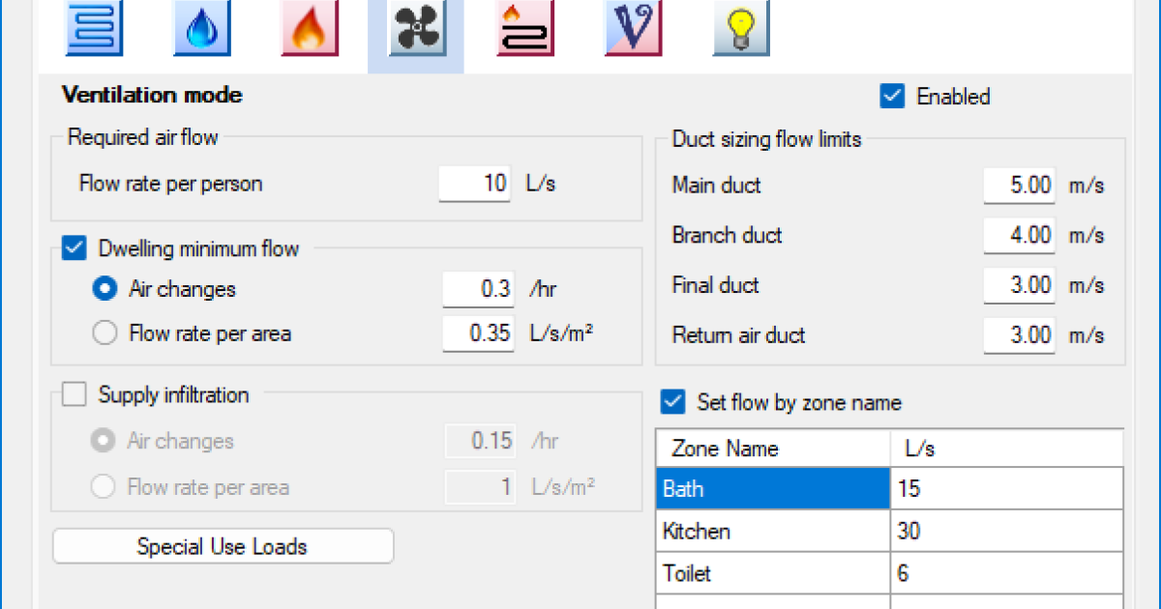Image resolution: width=1161 pixels, height=609 pixels.
Task: Edit the Return air duct value field
Action: coord(1019,336)
